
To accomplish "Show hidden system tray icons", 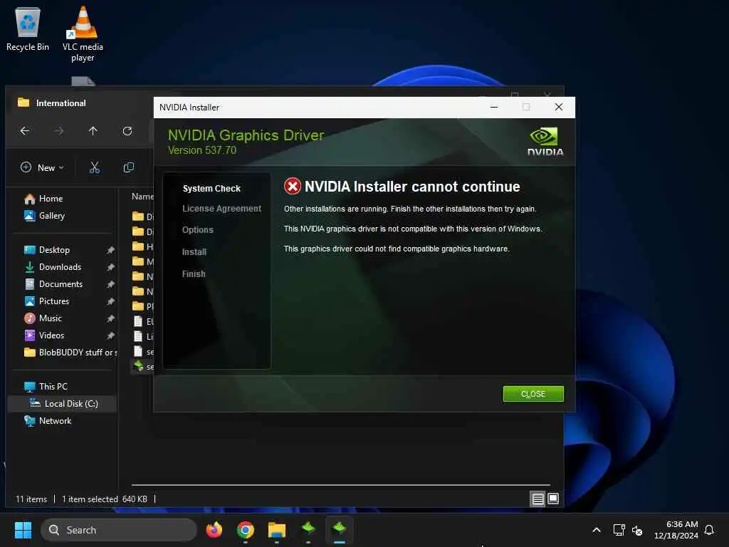I will [596, 530].
